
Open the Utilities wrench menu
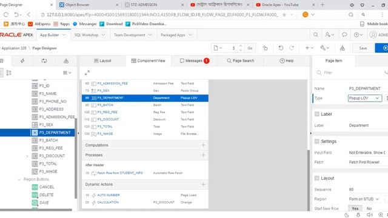tap(325, 48)
